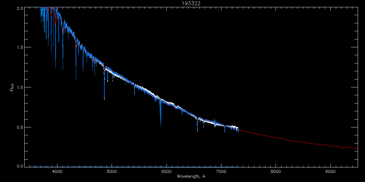Click the 0.5 flux tick label
This screenshot has width=365, height=182.
pyautogui.click(x=19, y=127)
